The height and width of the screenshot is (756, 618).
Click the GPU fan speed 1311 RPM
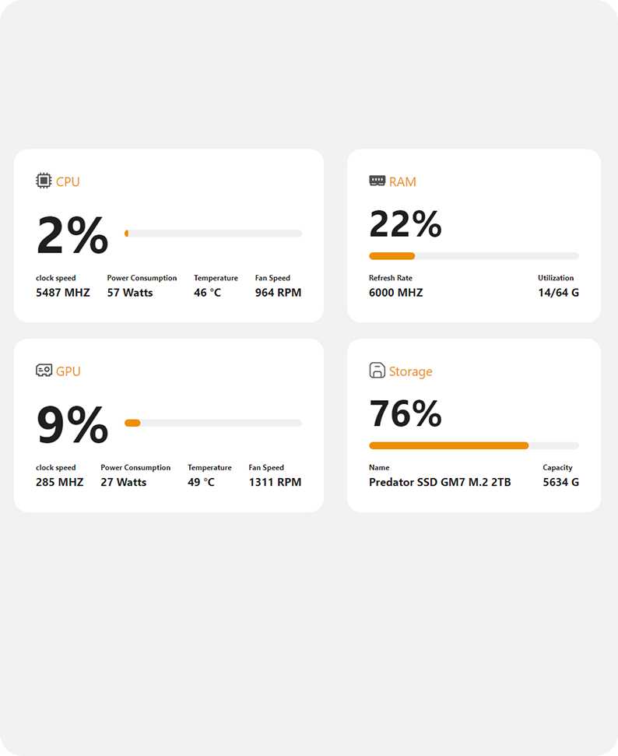tap(275, 482)
